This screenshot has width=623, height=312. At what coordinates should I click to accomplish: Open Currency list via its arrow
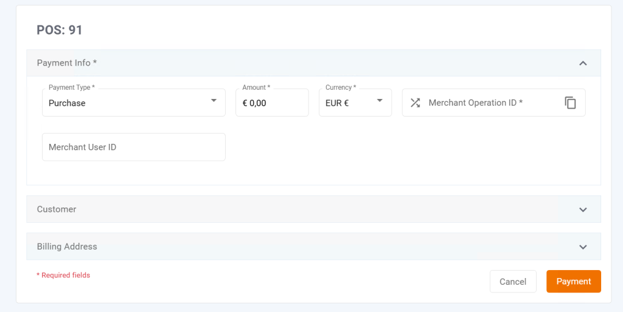coord(380,100)
